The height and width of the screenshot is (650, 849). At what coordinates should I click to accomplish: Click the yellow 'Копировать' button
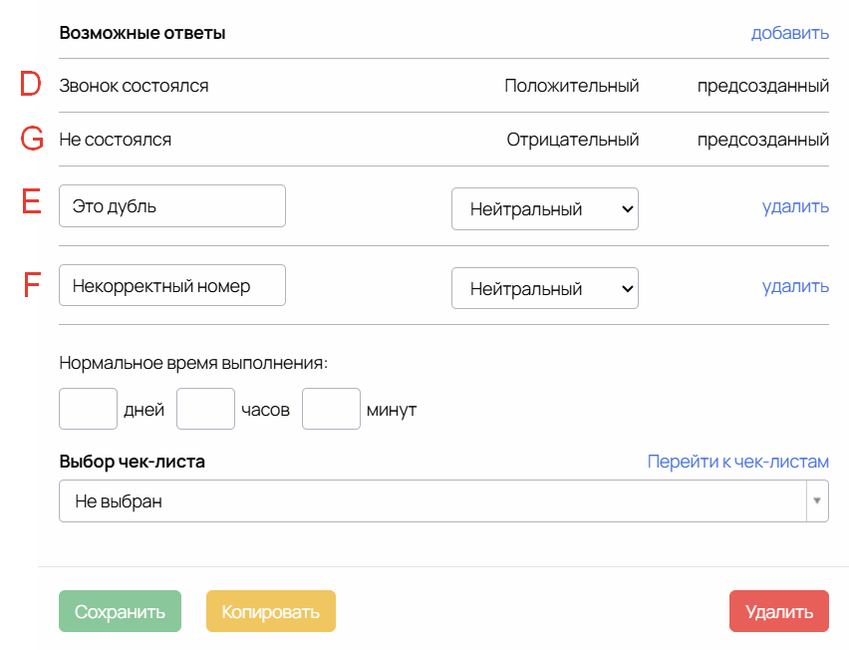pyautogui.click(x=271, y=611)
